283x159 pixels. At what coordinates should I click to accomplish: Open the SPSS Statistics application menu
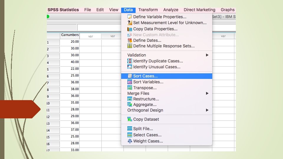pos(63,10)
